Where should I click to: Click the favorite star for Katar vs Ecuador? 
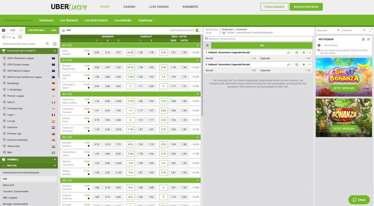tap(89, 54)
